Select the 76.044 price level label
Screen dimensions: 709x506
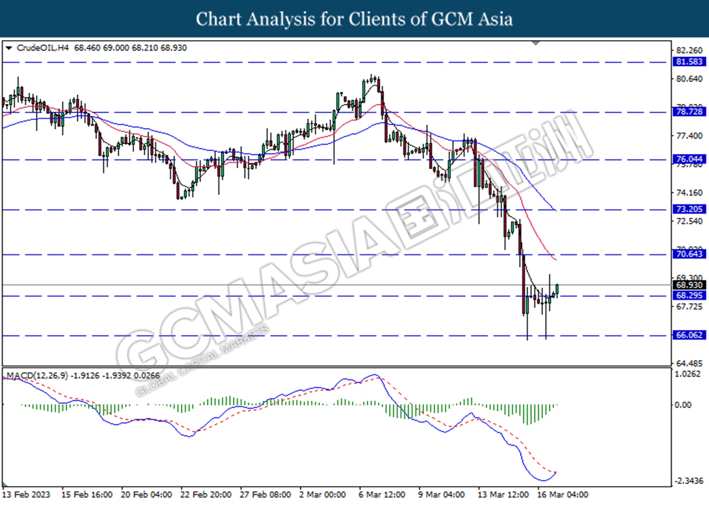689,159
